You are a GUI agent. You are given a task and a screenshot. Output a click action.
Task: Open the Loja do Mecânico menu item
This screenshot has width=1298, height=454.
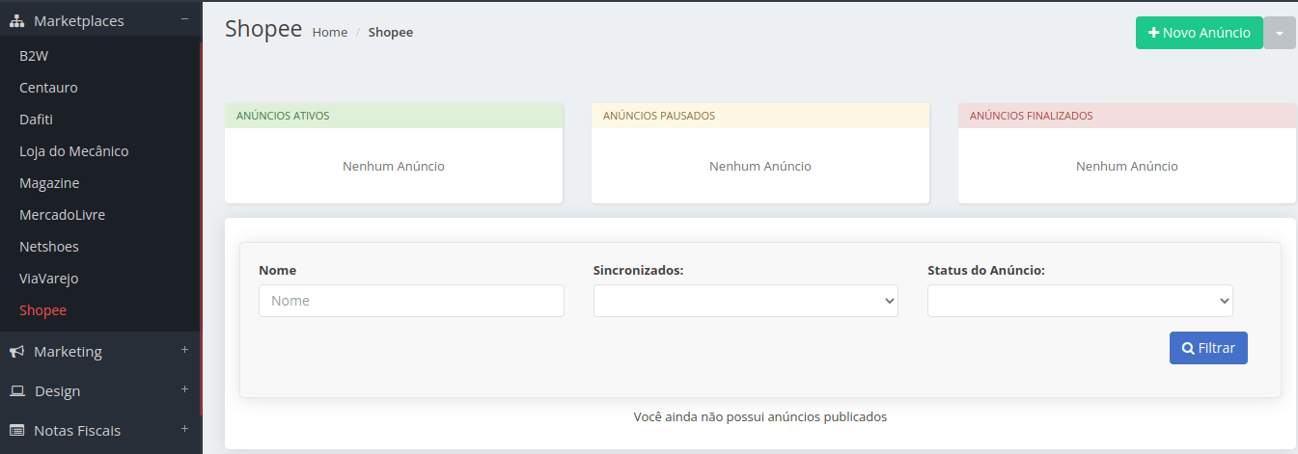(x=73, y=151)
